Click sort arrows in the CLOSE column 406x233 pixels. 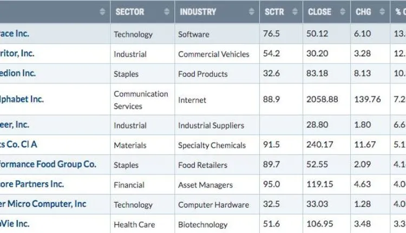click(342, 11)
